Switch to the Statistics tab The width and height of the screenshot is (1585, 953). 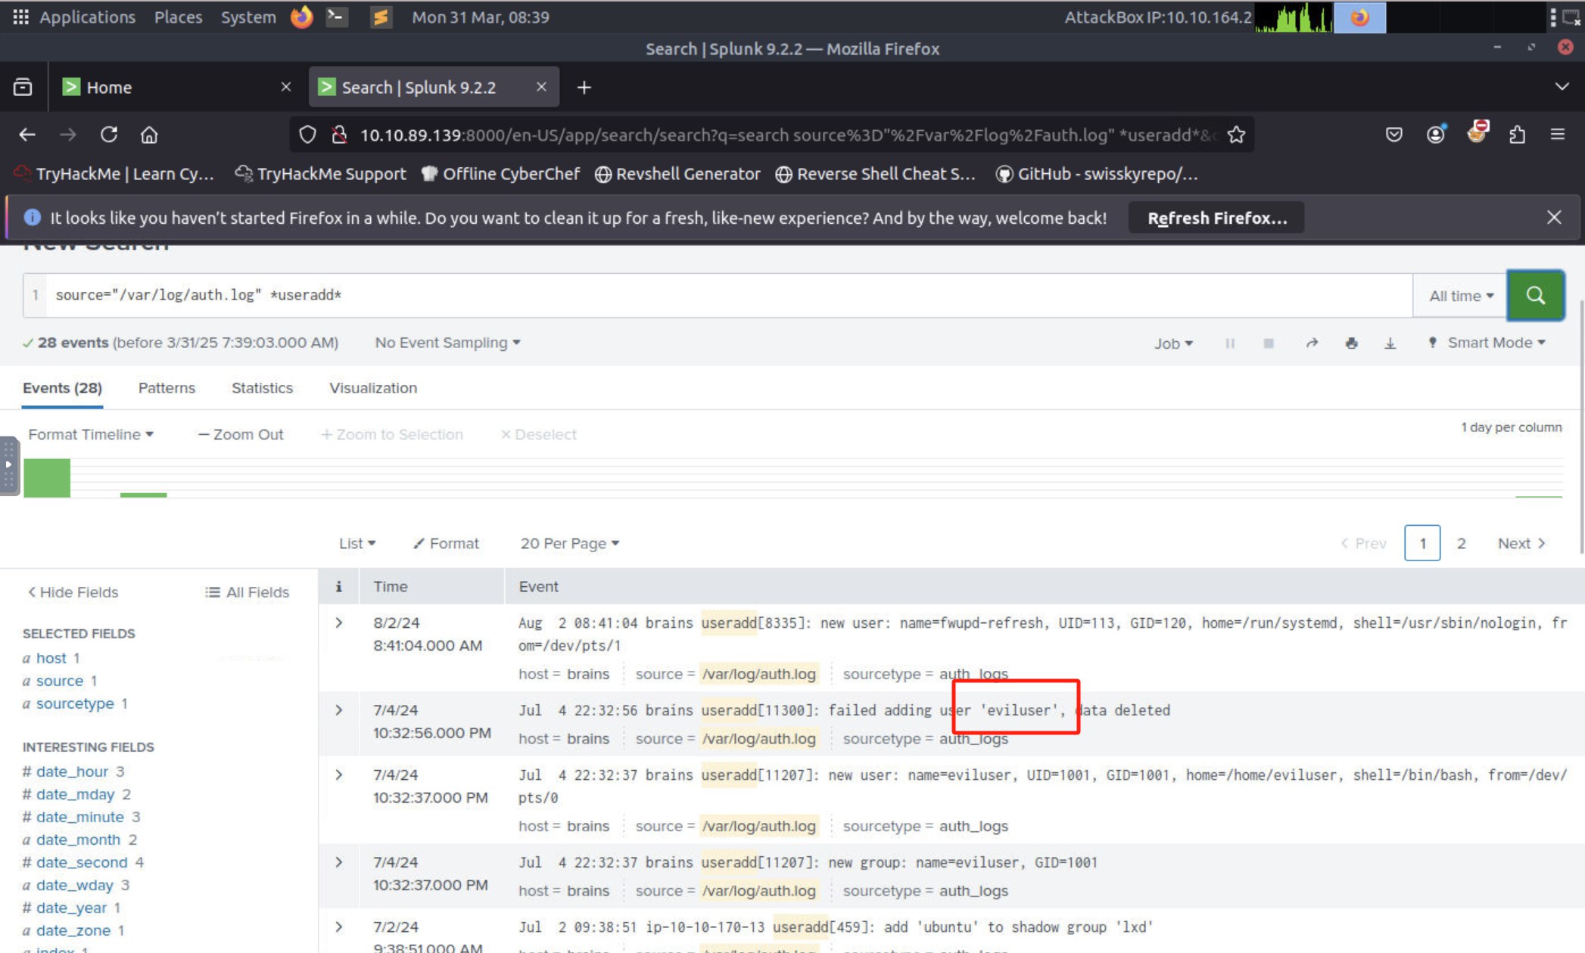(262, 388)
